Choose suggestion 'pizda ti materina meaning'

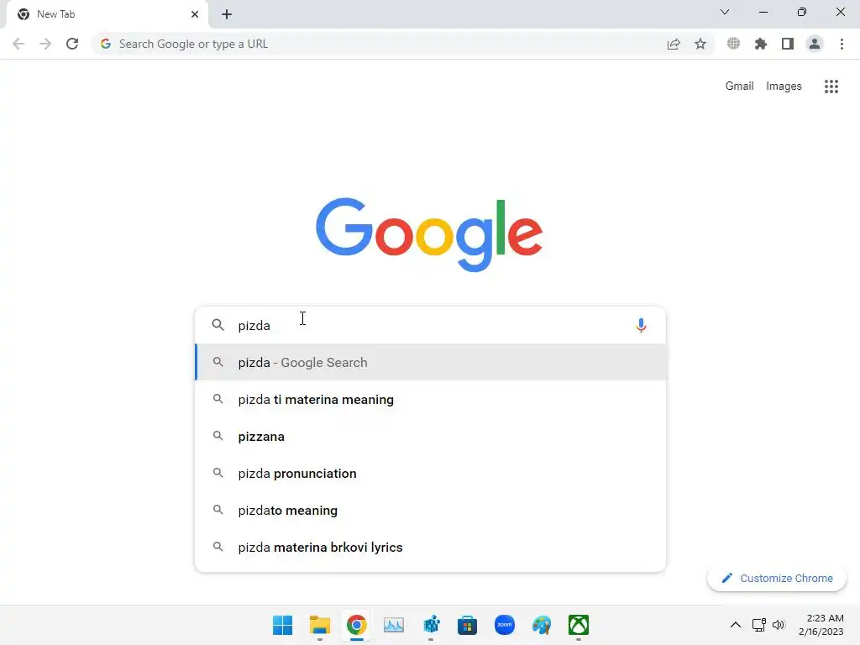(431, 399)
